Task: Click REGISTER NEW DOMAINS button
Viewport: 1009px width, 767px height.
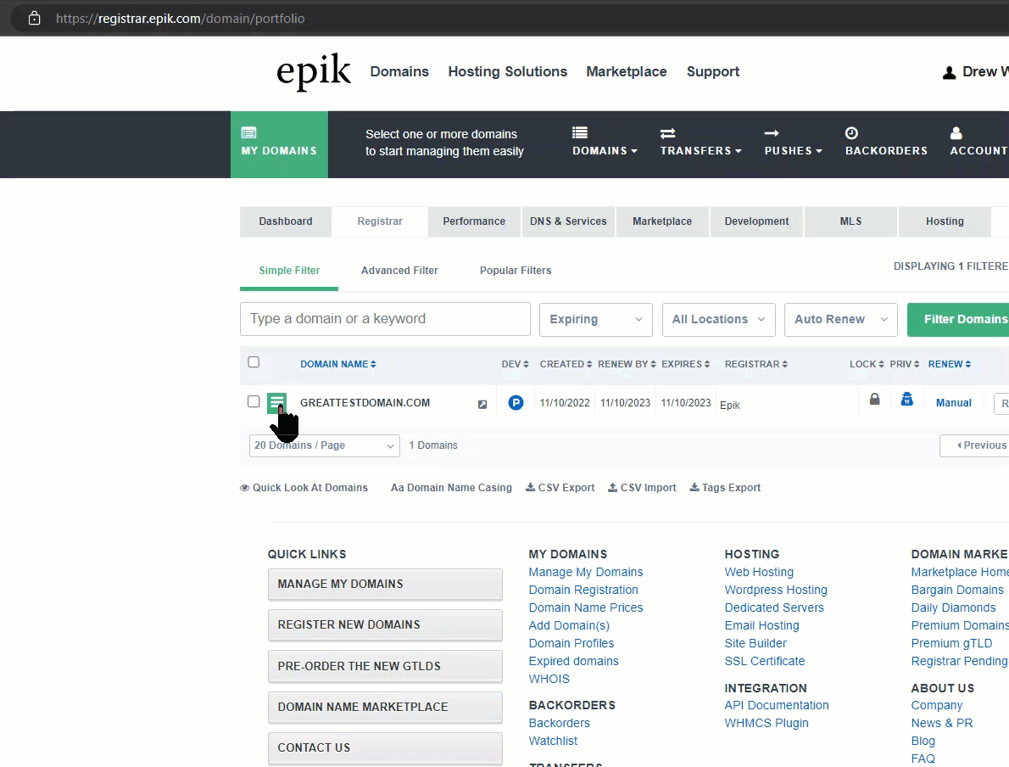Action: 385,624
